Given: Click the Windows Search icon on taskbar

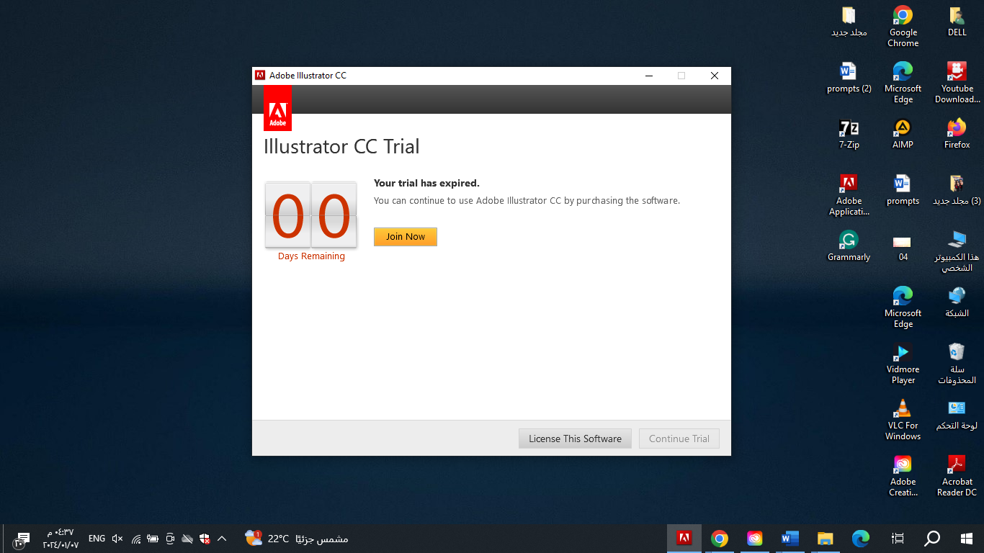Looking at the screenshot, I should pyautogui.click(x=931, y=538).
